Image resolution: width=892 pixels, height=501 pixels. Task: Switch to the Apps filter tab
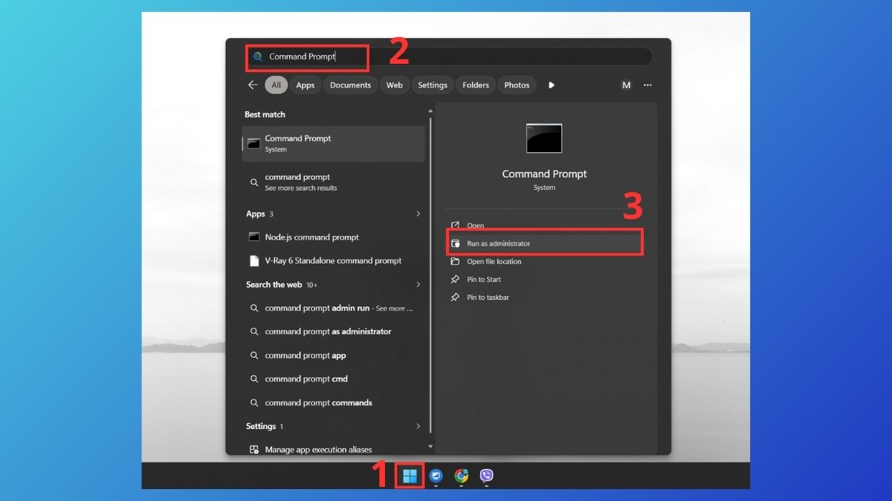pyautogui.click(x=306, y=85)
